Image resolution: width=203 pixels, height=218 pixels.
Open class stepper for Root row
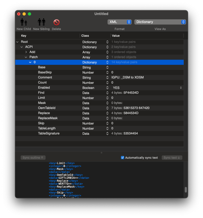click(x=107, y=42)
